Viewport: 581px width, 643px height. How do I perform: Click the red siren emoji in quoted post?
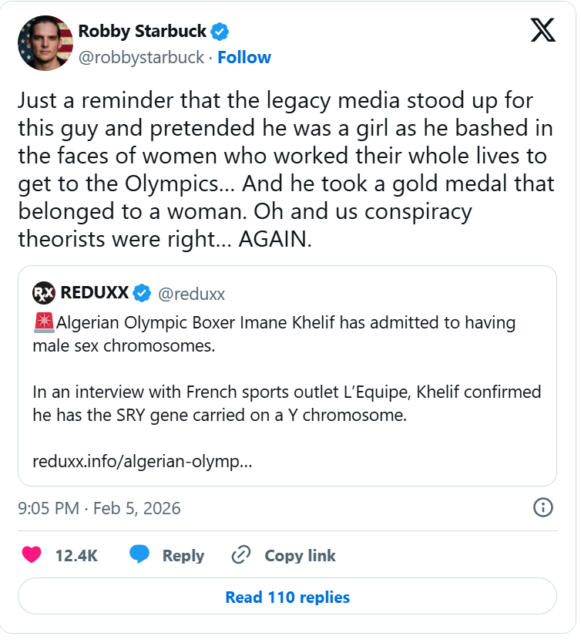coord(44,322)
